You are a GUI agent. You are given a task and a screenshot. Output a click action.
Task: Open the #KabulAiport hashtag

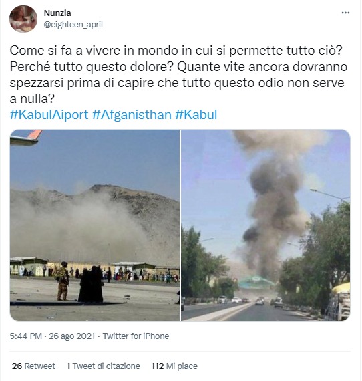49,114
